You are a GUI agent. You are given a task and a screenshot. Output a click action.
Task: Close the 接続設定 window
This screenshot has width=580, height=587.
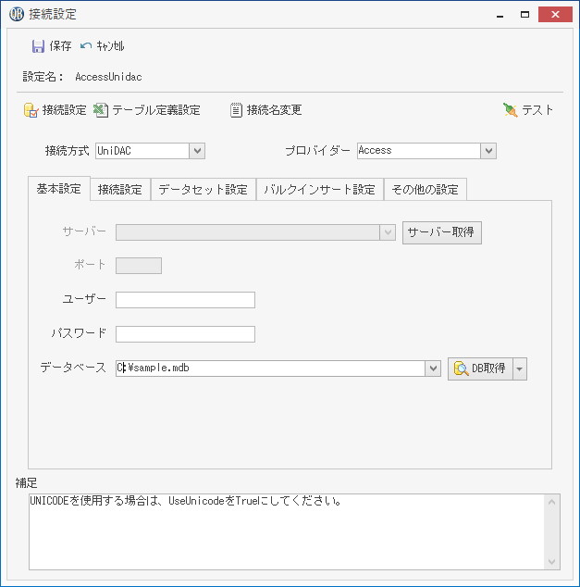[555, 15]
